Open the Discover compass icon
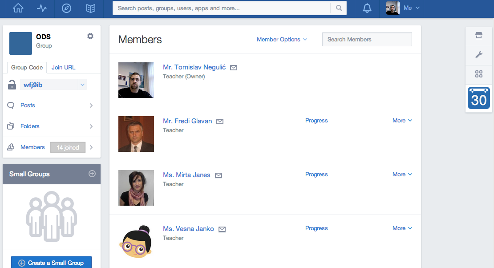 (66, 8)
